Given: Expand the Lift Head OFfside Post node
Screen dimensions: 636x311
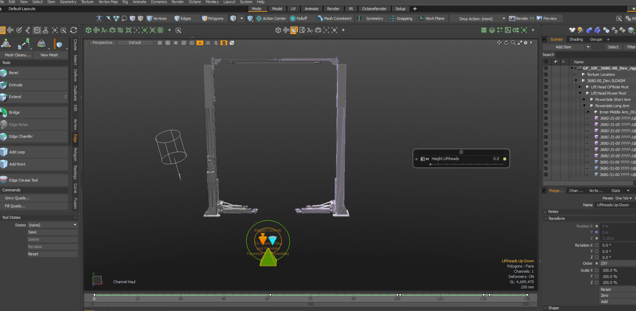Looking at the screenshot, I should tap(580, 87).
